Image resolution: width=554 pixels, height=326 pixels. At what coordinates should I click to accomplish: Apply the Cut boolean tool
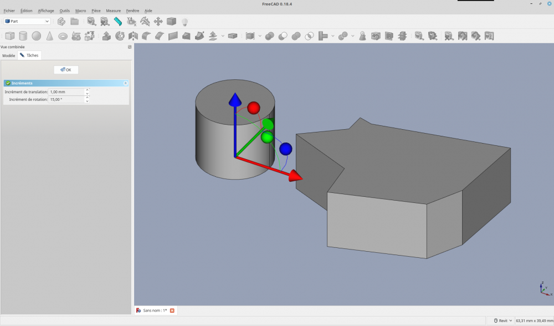[283, 35]
